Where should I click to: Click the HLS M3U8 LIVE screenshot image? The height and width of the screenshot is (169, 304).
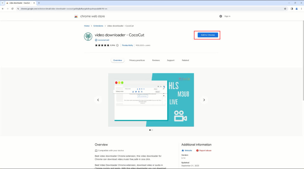point(151,100)
